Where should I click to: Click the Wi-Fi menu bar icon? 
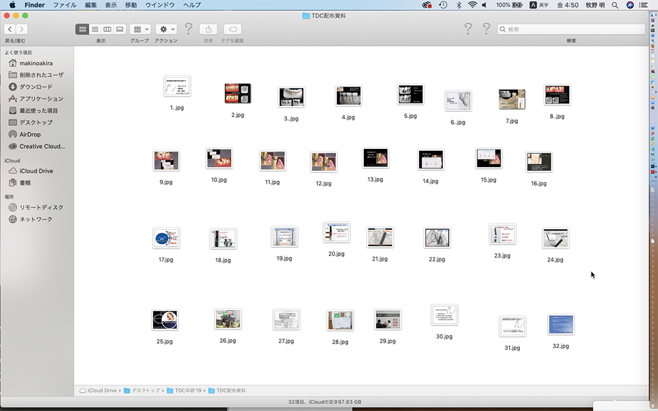pyautogui.click(x=472, y=5)
